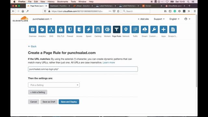Select the Page Rules funnel icon
Image resolution: width=208 pixels, height=117 pixels.
click(x=117, y=30)
